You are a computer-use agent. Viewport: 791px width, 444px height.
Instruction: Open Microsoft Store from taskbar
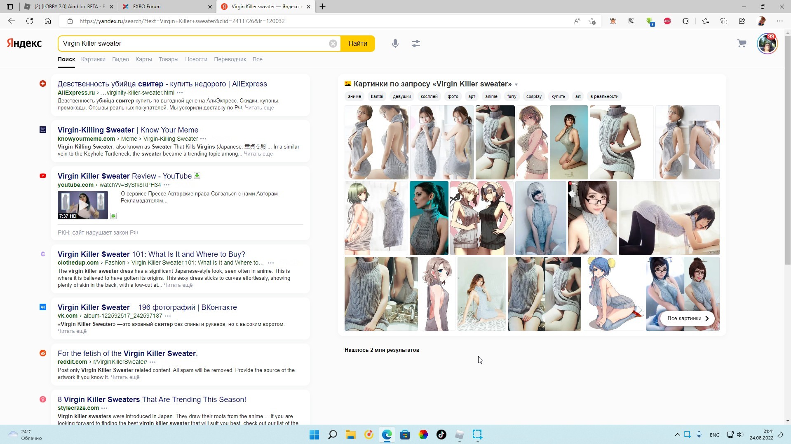coord(405,435)
